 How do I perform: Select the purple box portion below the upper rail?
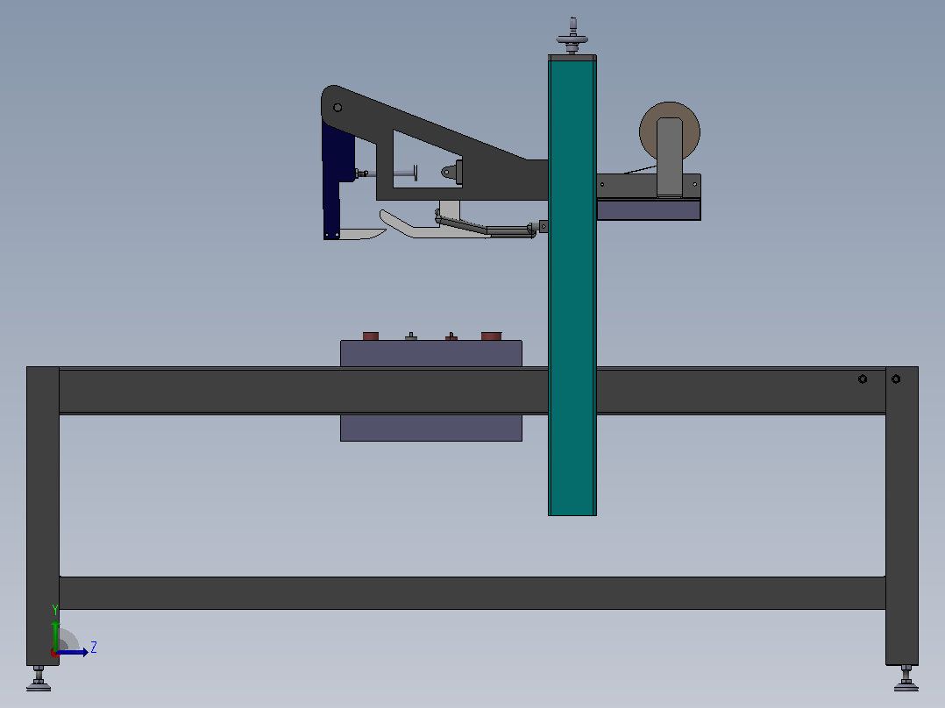click(x=431, y=428)
